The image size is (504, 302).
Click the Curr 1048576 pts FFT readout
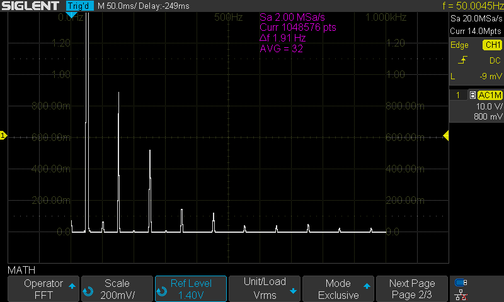[298, 27]
